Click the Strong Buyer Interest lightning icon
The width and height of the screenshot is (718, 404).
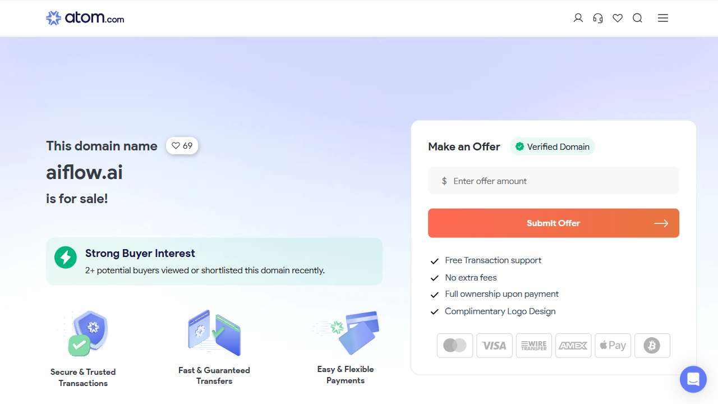click(x=66, y=258)
